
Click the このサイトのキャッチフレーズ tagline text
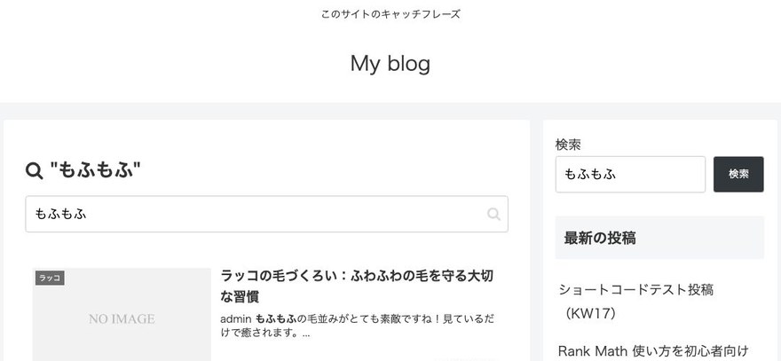click(390, 14)
